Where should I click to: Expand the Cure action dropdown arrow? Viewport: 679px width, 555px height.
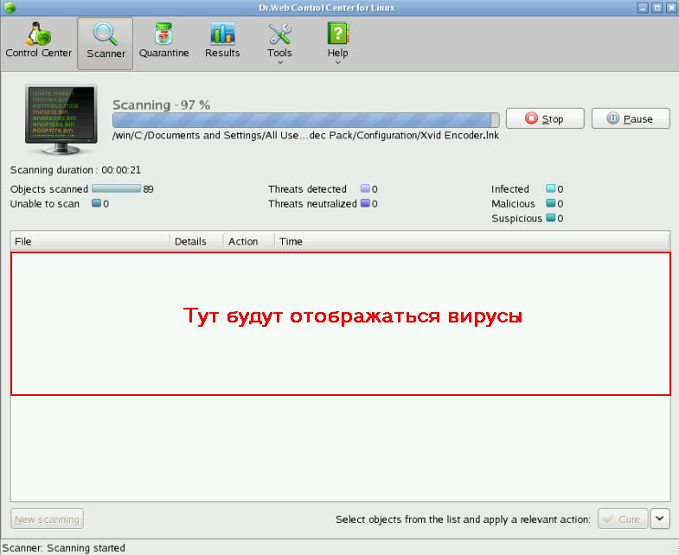click(659, 519)
